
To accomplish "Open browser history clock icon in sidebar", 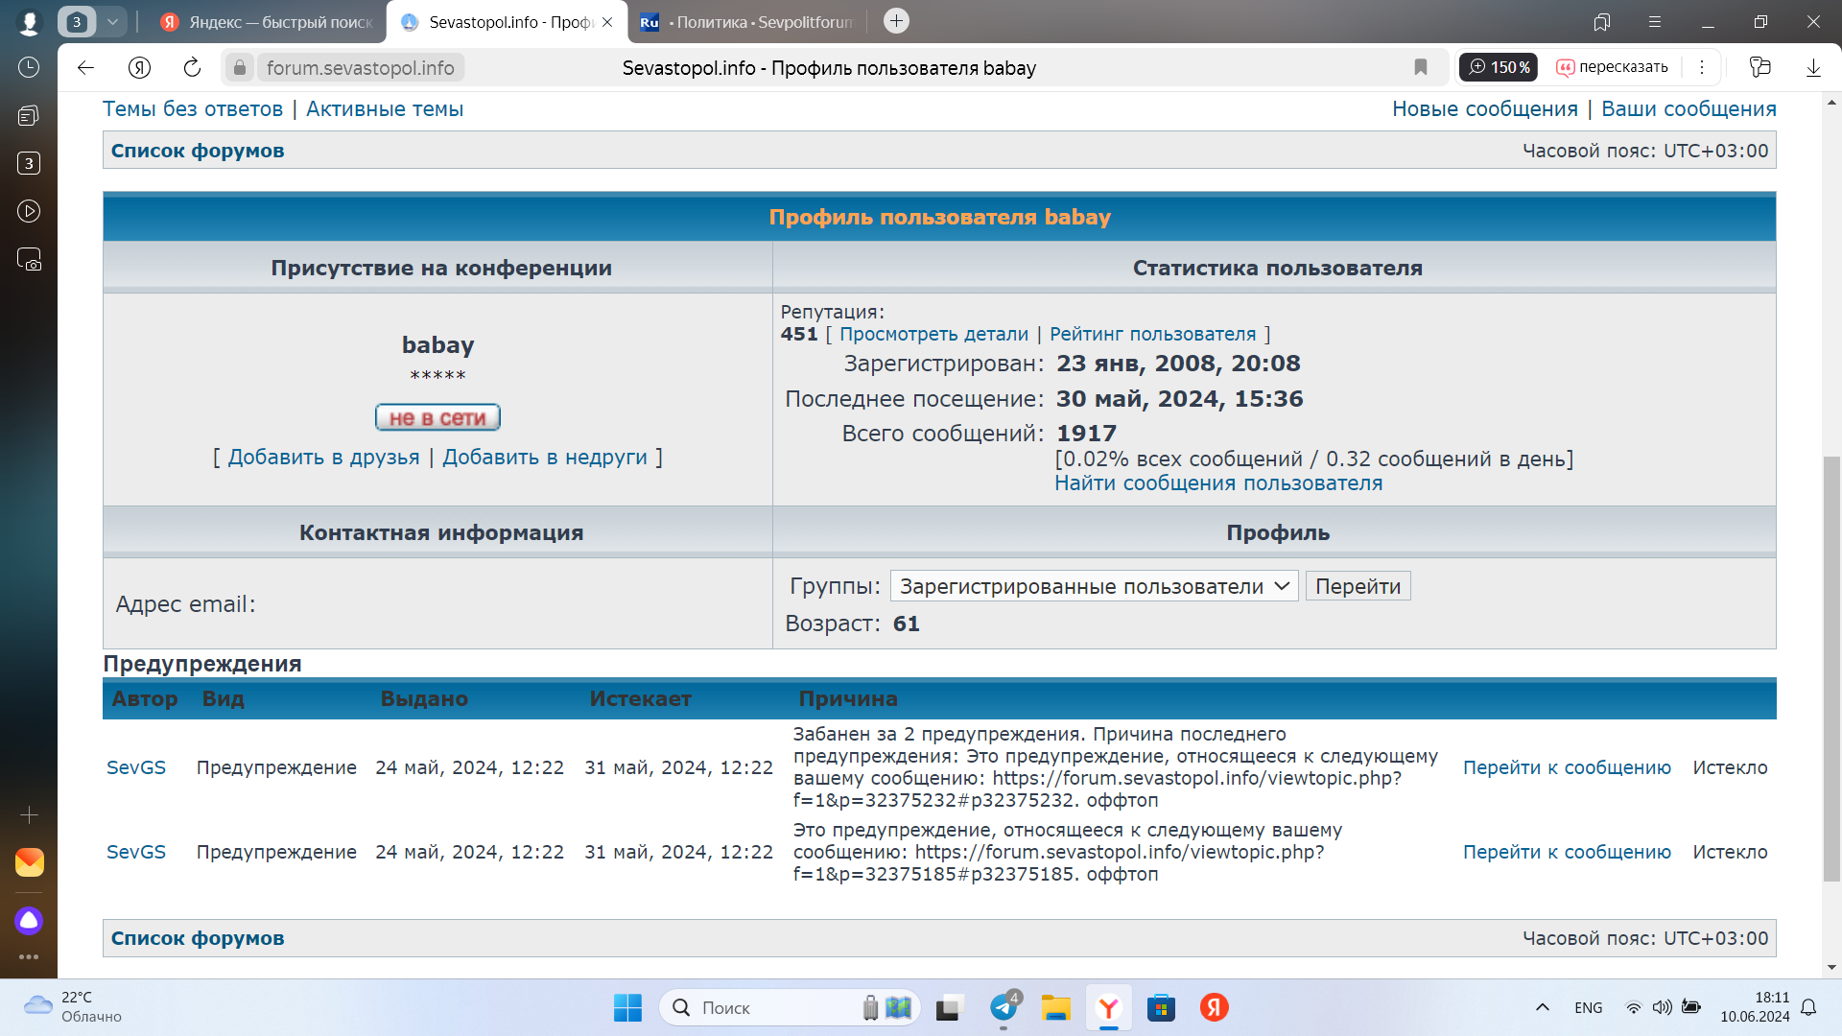I will coord(29,67).
